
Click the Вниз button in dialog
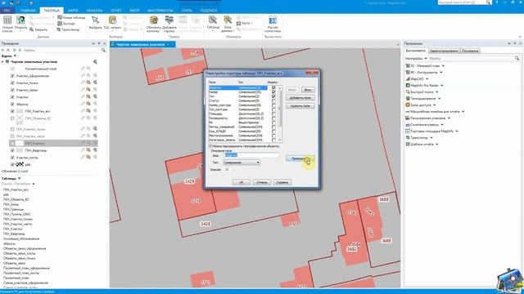coord(308,90)
